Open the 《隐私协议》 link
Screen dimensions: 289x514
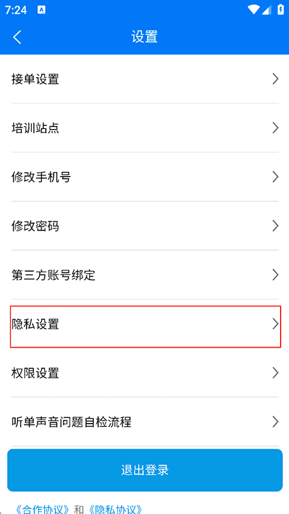(x=114, y=509)
